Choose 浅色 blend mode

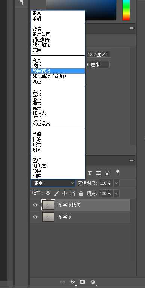58,81
